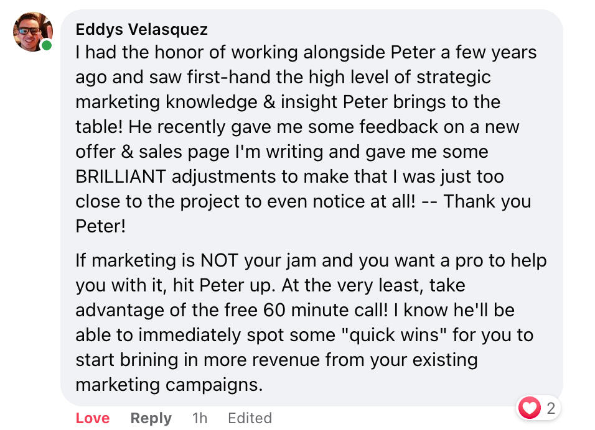595x430 pixels.
Task: Open the Eddys Velasquez profile name link
Action: tap(141, 29)
